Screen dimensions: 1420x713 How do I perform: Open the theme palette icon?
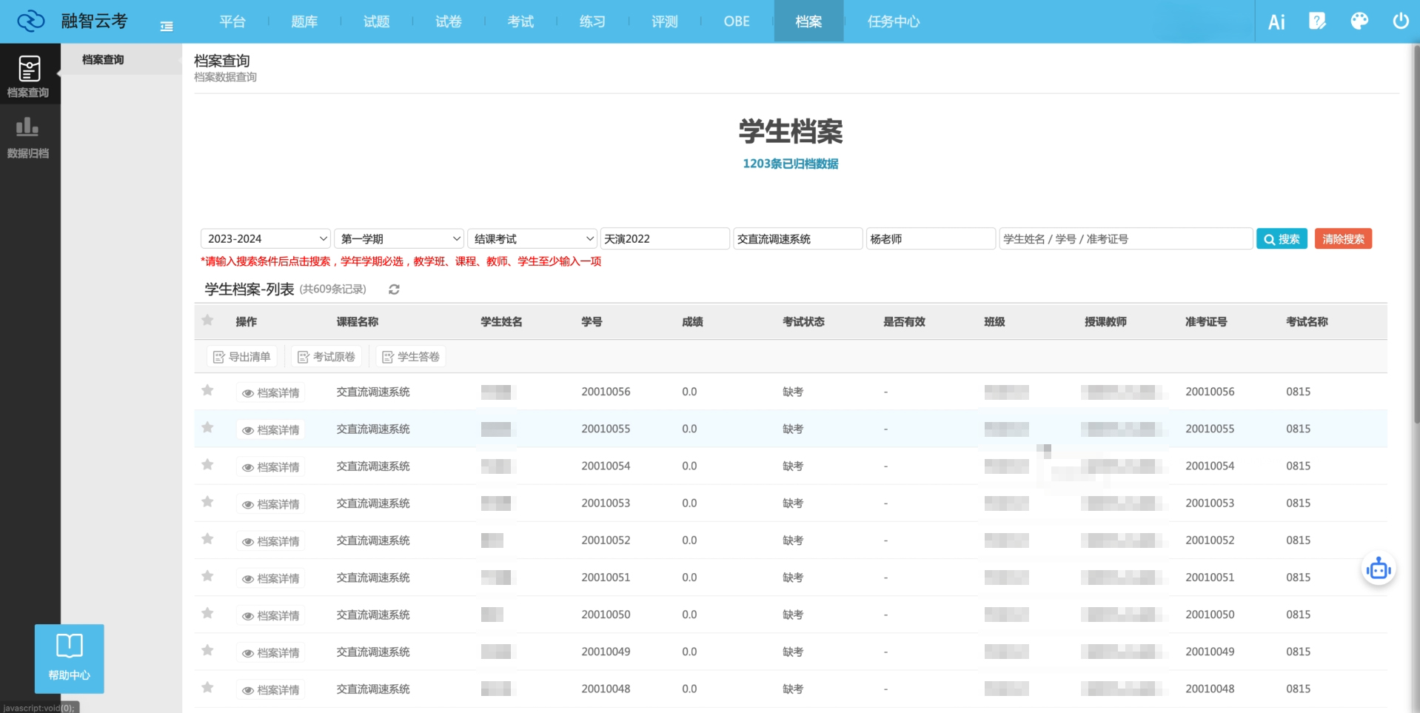click(1359, 21)
